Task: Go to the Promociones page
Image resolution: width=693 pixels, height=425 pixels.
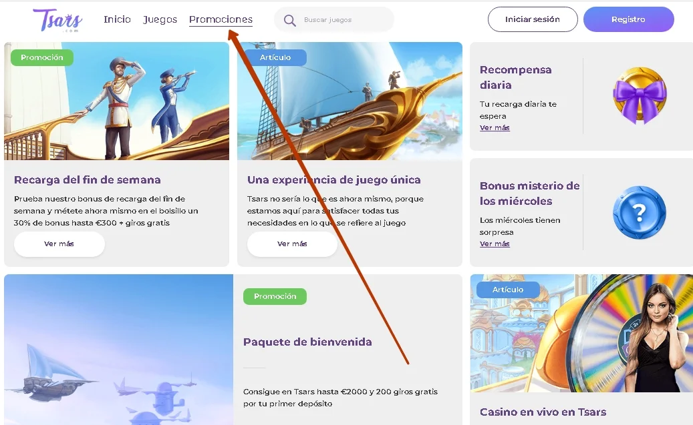Action: coord(221,19)
